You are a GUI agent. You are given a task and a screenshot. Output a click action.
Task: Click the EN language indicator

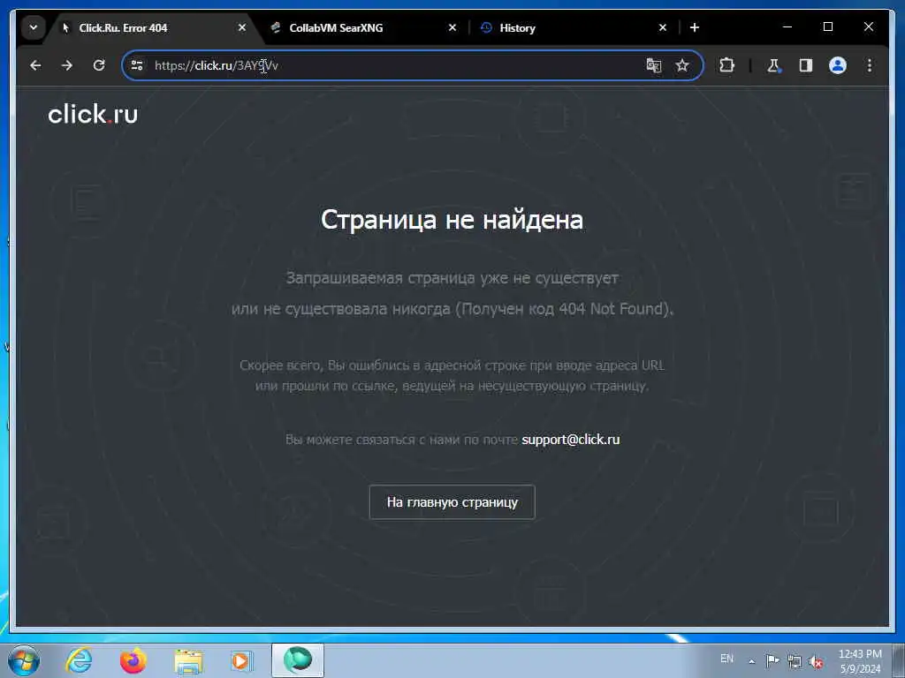pos(726,659)
